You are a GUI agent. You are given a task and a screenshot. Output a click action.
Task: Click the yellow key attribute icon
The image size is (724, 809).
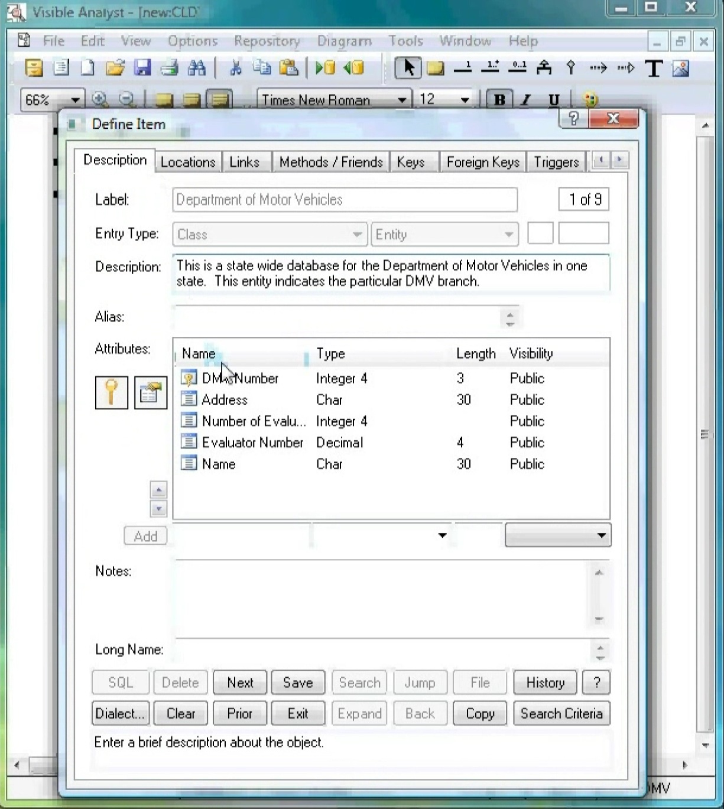[x=112, y=392]
